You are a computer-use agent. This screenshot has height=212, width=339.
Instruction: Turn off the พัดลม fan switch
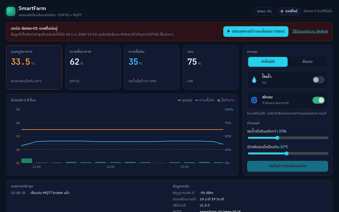click(x=318, y=100)
